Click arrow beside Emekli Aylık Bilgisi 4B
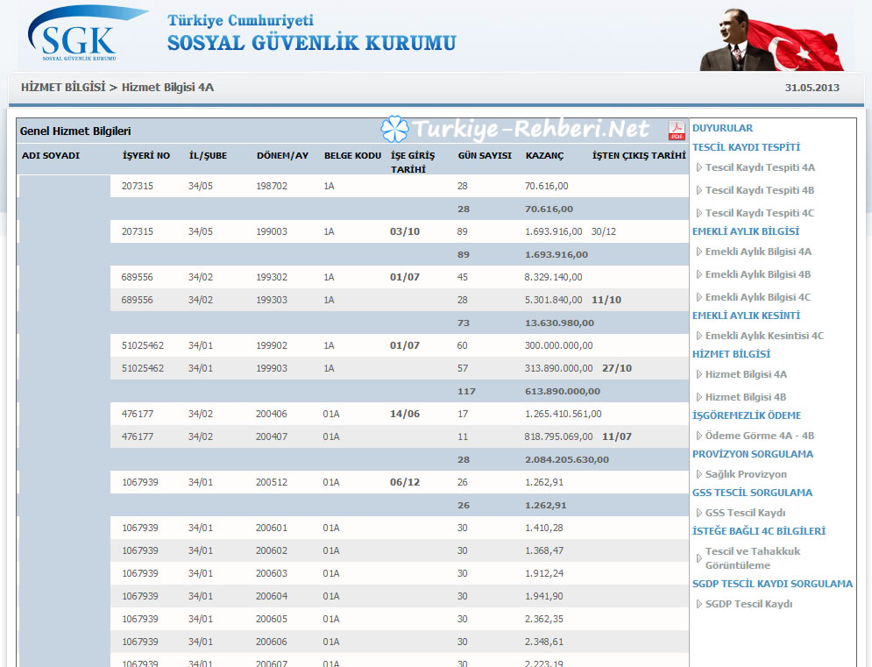Viewport: 872px width, 667px height. tap(698, 274)
